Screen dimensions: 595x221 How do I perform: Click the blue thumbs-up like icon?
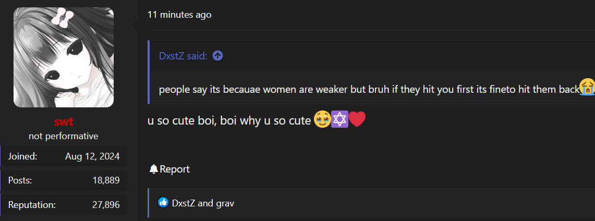pos(163,203)
